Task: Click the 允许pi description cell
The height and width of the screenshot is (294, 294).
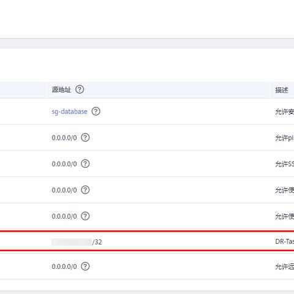Action: tap(284, 138)
